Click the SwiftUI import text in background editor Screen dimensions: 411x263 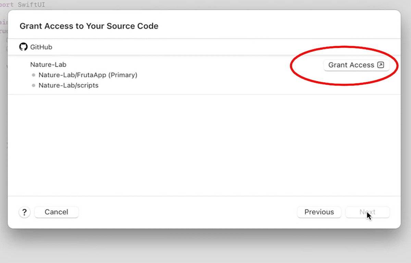coord(31,5)
